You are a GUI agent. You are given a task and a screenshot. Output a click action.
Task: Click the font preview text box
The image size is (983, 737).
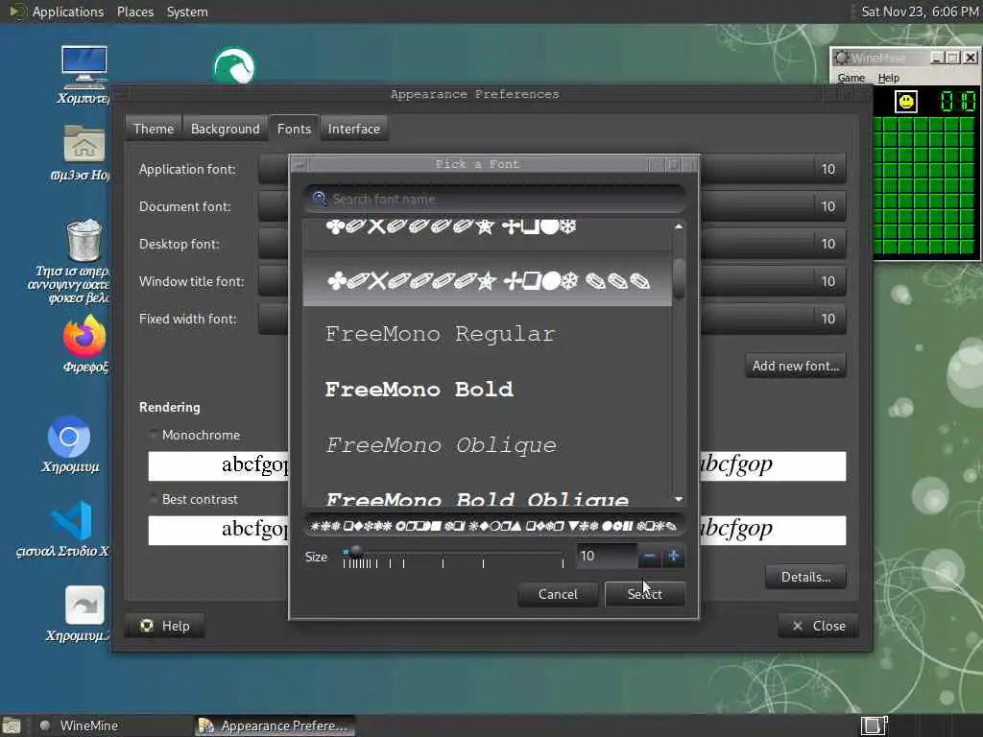point(494,526)
